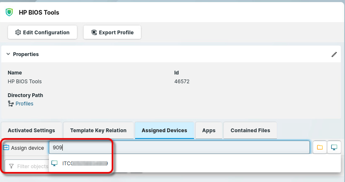Select the ITC device suggestion

pyautogui.click(x=79, y=163)
